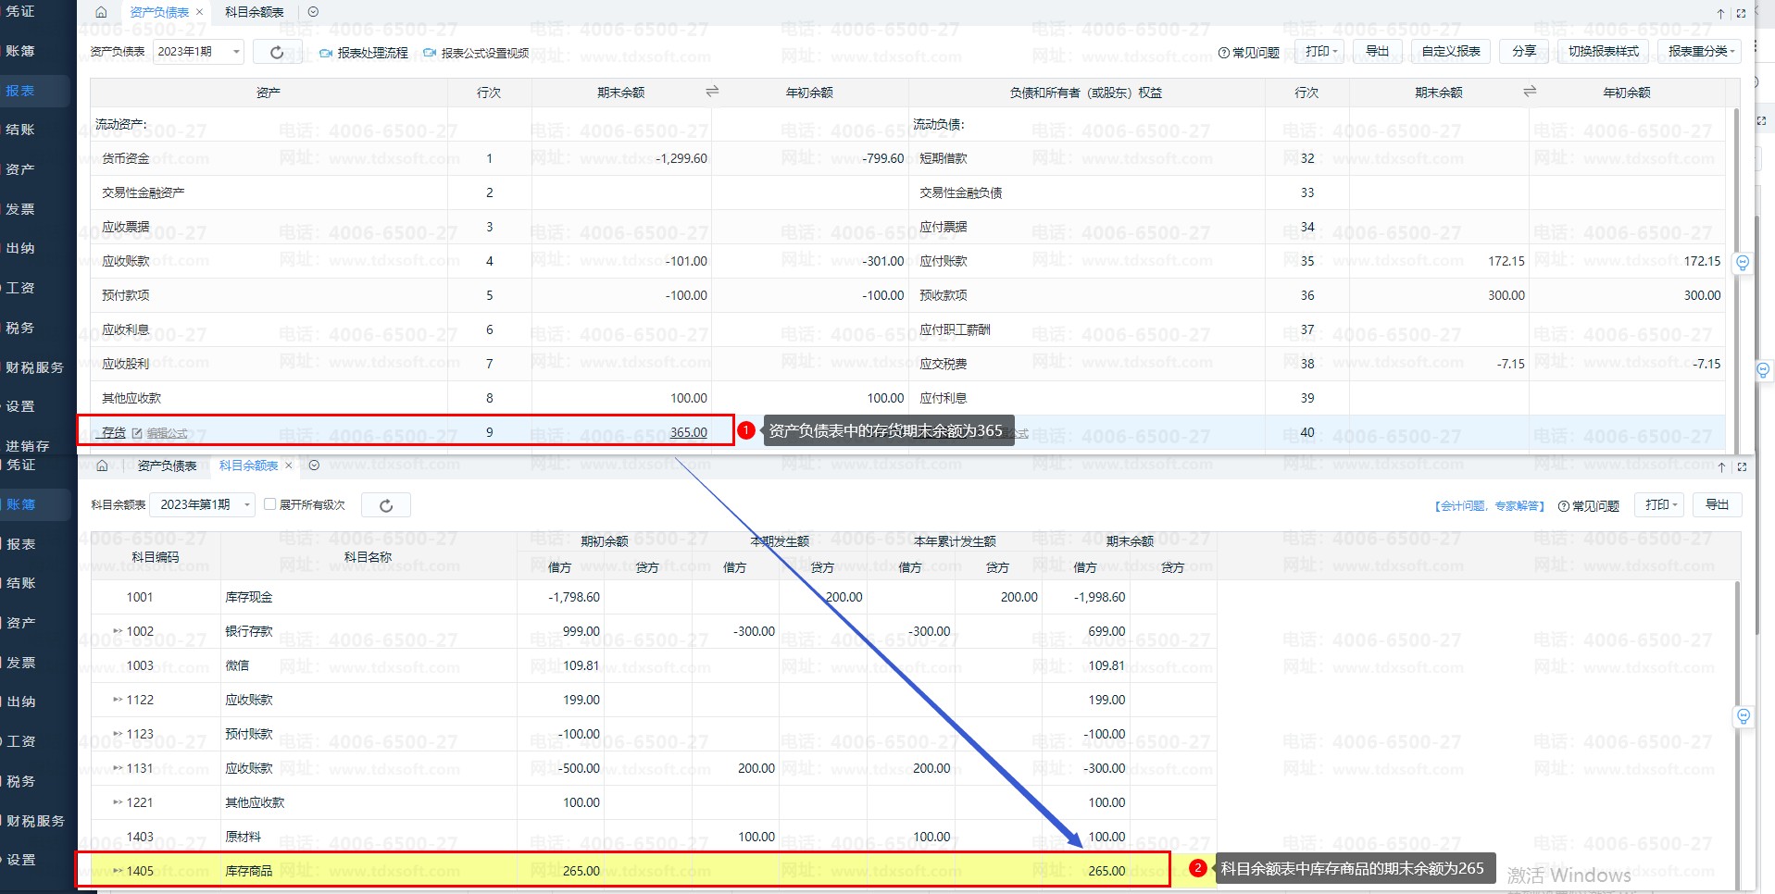
Task: Click the home icon in the top tab bar
Action: 101,12
